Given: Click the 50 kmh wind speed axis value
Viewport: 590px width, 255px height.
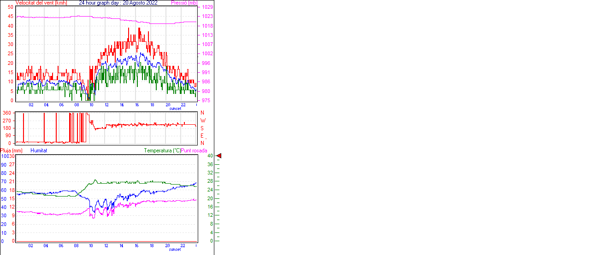Looking at the screenshot, I should pyautogui.click(x=11, y=7).
